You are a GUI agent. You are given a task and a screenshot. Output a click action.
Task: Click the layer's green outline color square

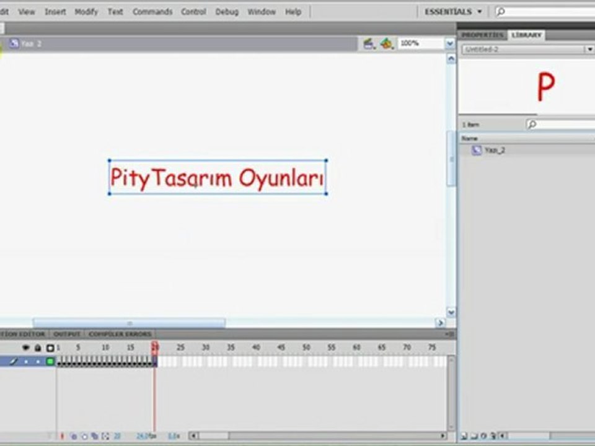(x=50, y=361)
